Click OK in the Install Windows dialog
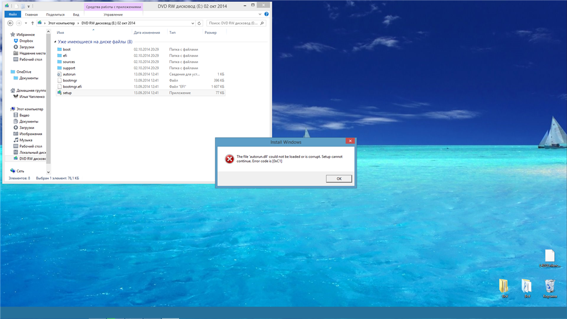This screenshot has height=319, width=567. coord(339,179)
